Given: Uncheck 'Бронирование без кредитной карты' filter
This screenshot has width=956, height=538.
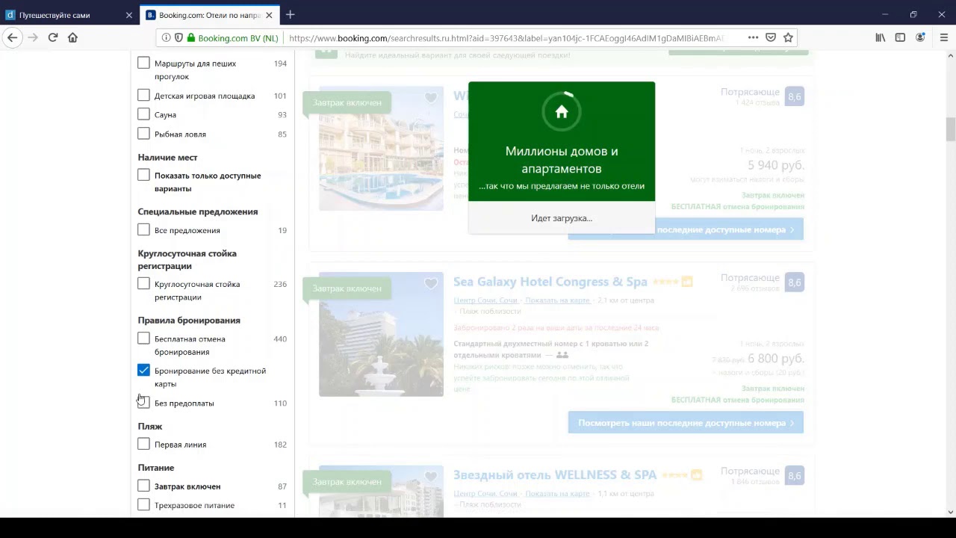Looking at the screenshot, I should click(143, 371).
